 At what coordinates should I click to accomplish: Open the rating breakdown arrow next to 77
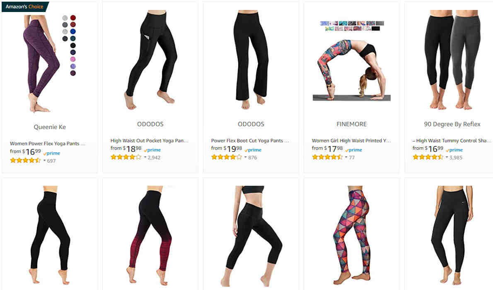(346, 157)
